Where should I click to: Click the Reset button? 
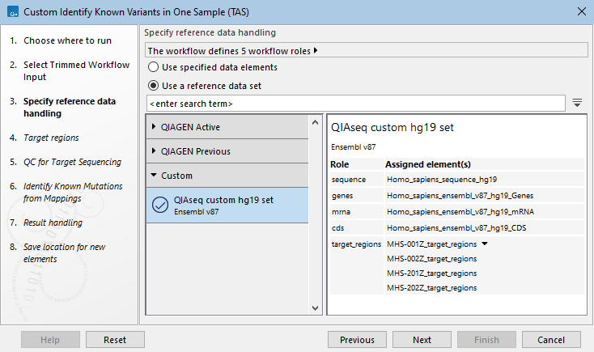tap(115, 340)
